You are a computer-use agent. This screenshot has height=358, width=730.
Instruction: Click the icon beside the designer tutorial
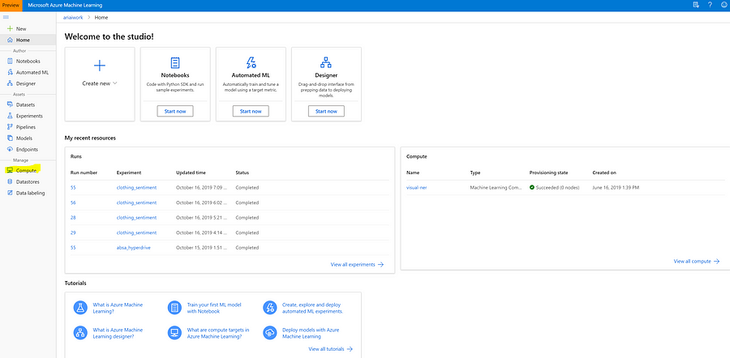(x=80, y=333)
